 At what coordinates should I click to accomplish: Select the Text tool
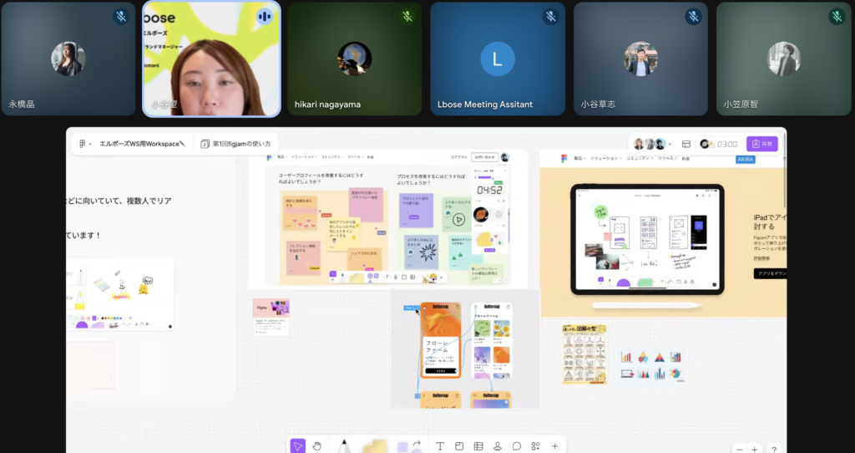[440, 445]
